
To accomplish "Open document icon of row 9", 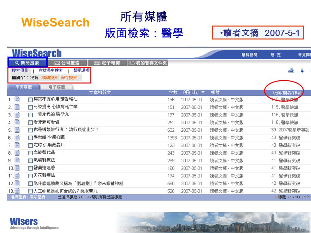I will pos(17,161).
